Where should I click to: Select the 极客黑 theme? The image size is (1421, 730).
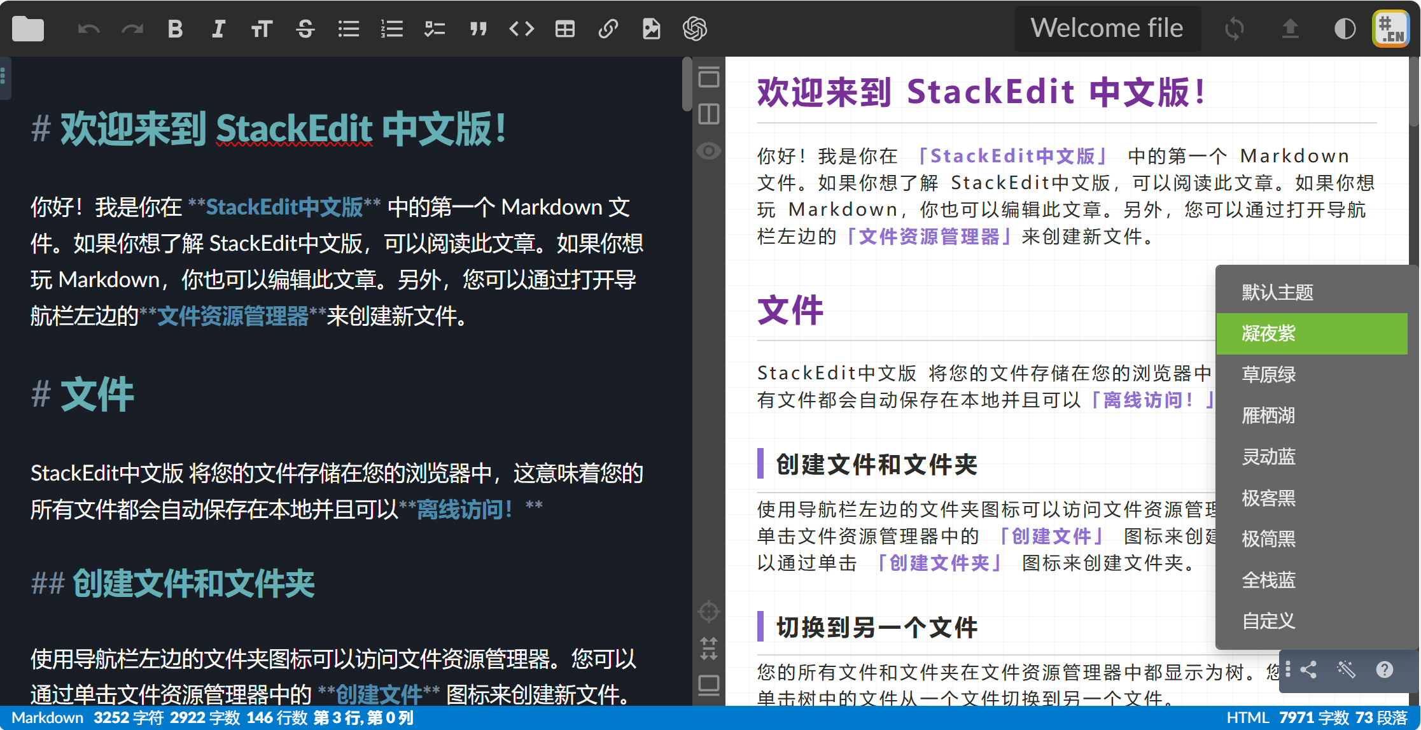[x=1268, y=498]
